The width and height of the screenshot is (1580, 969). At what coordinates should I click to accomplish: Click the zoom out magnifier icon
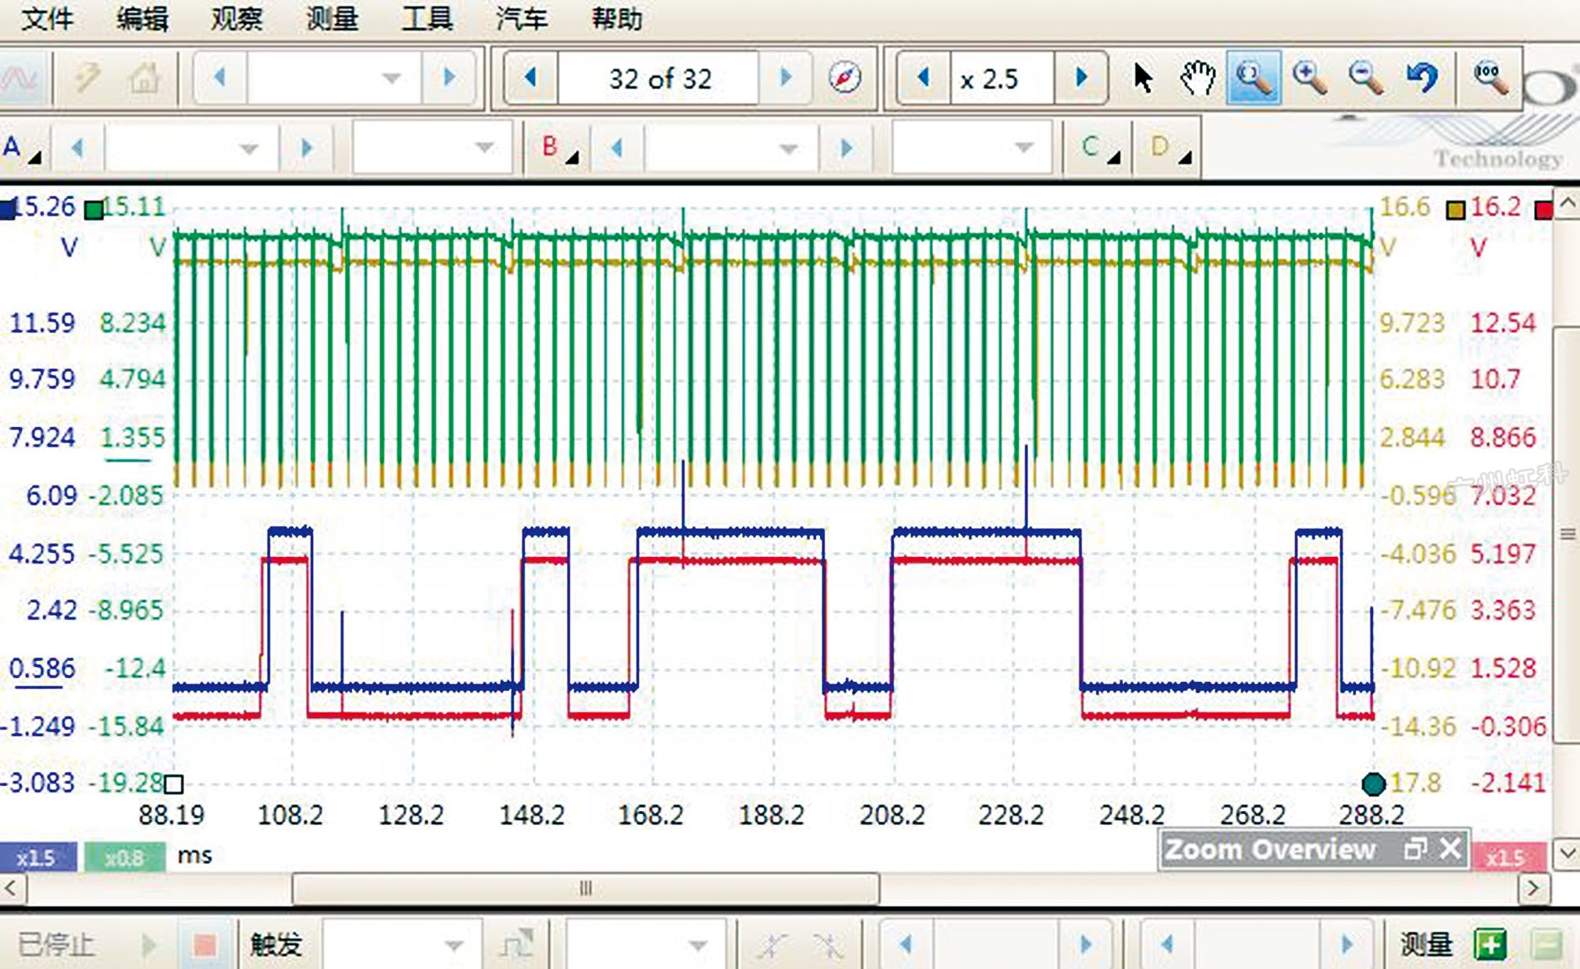(x=1365, y=78)
